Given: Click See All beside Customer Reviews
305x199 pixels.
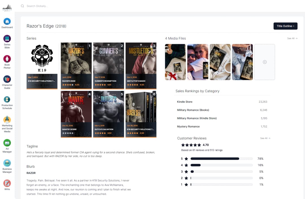Looking at the screenshot, I should [x=265, y=139].
